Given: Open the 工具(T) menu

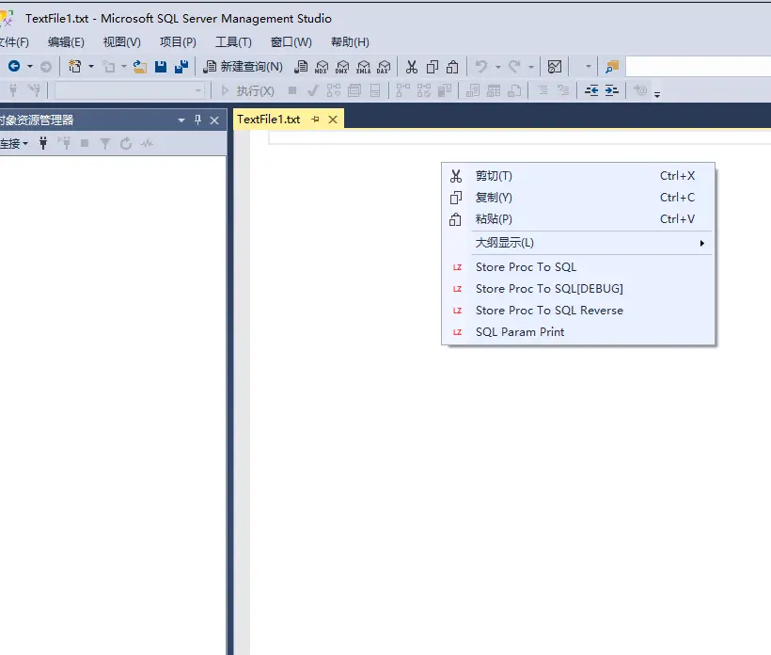Looking at the screenshot, I should click(233, 42).
